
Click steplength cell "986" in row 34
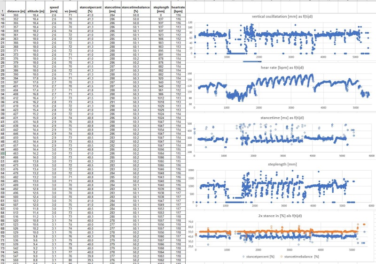161,94
